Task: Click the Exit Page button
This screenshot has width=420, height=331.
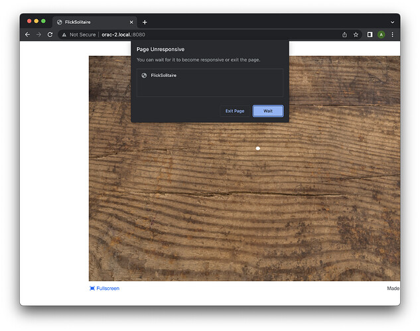Action: click(235, 111)
